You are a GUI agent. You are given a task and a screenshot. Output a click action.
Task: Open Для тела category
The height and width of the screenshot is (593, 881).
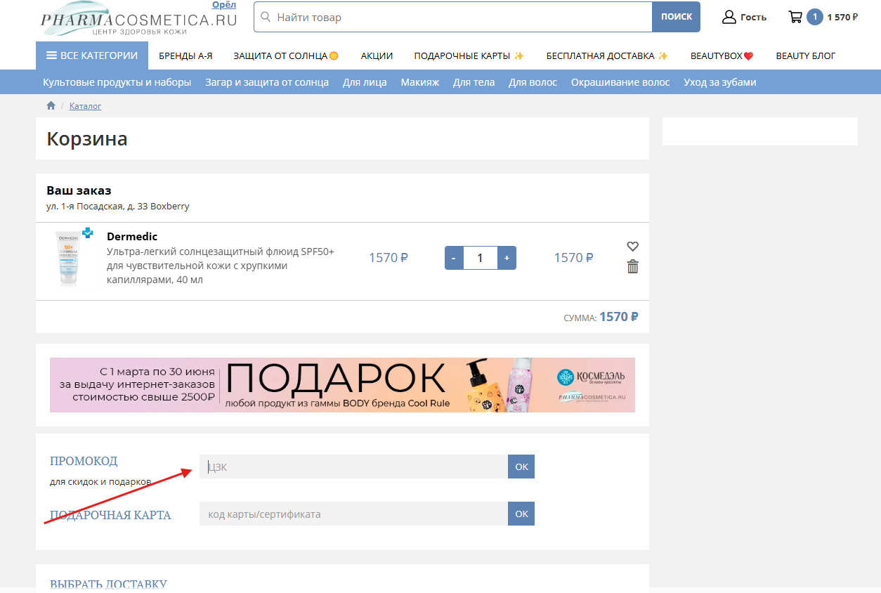[x=474, y=82]
